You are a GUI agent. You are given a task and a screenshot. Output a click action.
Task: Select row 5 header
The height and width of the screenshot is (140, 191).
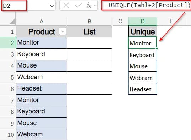8,77
